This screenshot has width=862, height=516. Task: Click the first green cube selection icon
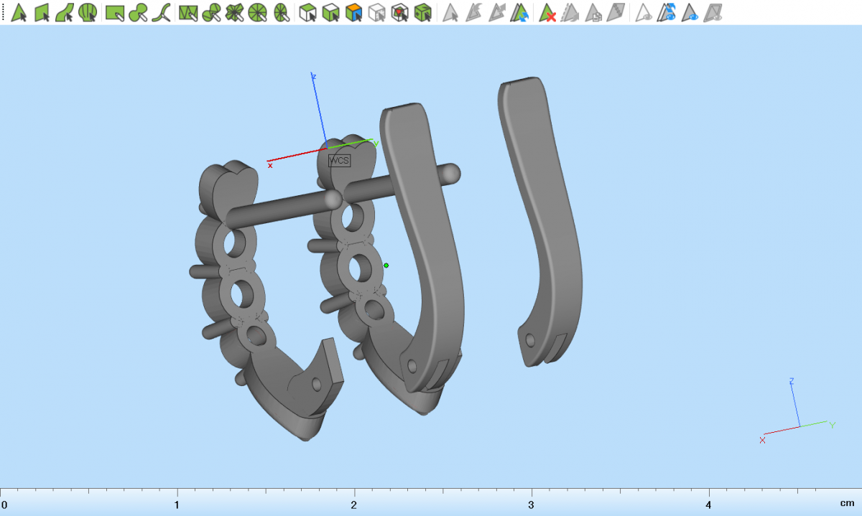tap(307, 12)
